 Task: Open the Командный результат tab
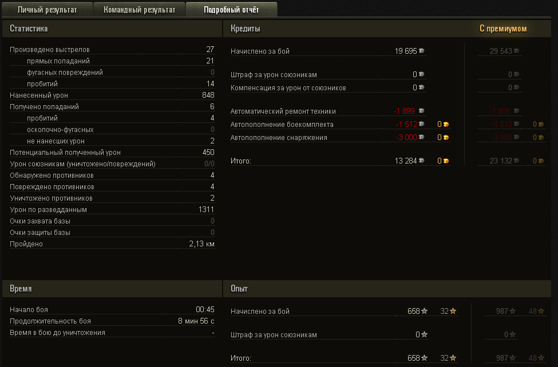coord(139,10)
